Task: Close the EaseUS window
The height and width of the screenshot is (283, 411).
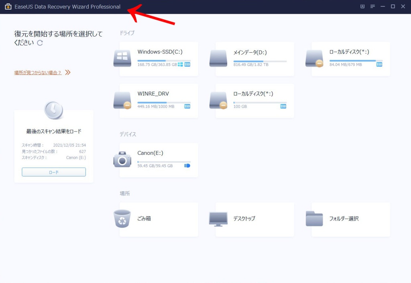Action: pos(403,6)
